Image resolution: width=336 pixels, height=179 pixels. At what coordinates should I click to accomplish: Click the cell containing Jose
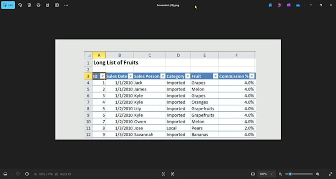(x=150, y=128)
